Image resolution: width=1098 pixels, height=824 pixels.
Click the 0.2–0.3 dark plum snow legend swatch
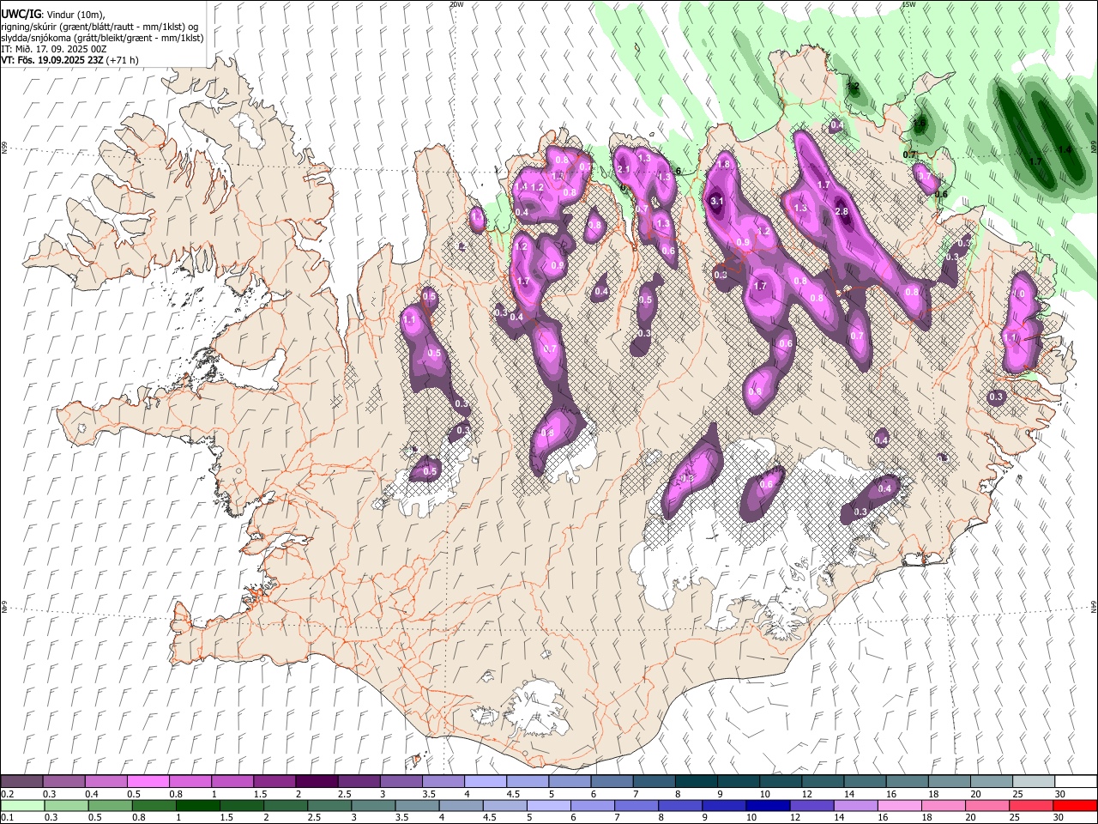[21, 781]
